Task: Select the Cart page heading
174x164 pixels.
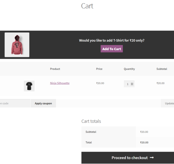Action: click(87, 6)
